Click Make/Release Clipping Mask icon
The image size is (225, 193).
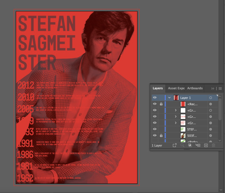pyautogui.click(x=190, y=145)
